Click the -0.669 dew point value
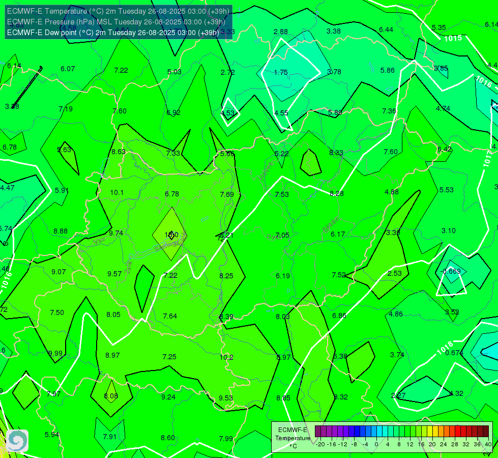The width and height of the screenshot is (498, 458). tap(451, 271)
